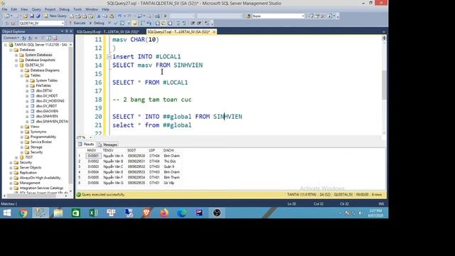Select the Service Broker folder
Screen dimensions: 455x256
[x=41, y=142]
